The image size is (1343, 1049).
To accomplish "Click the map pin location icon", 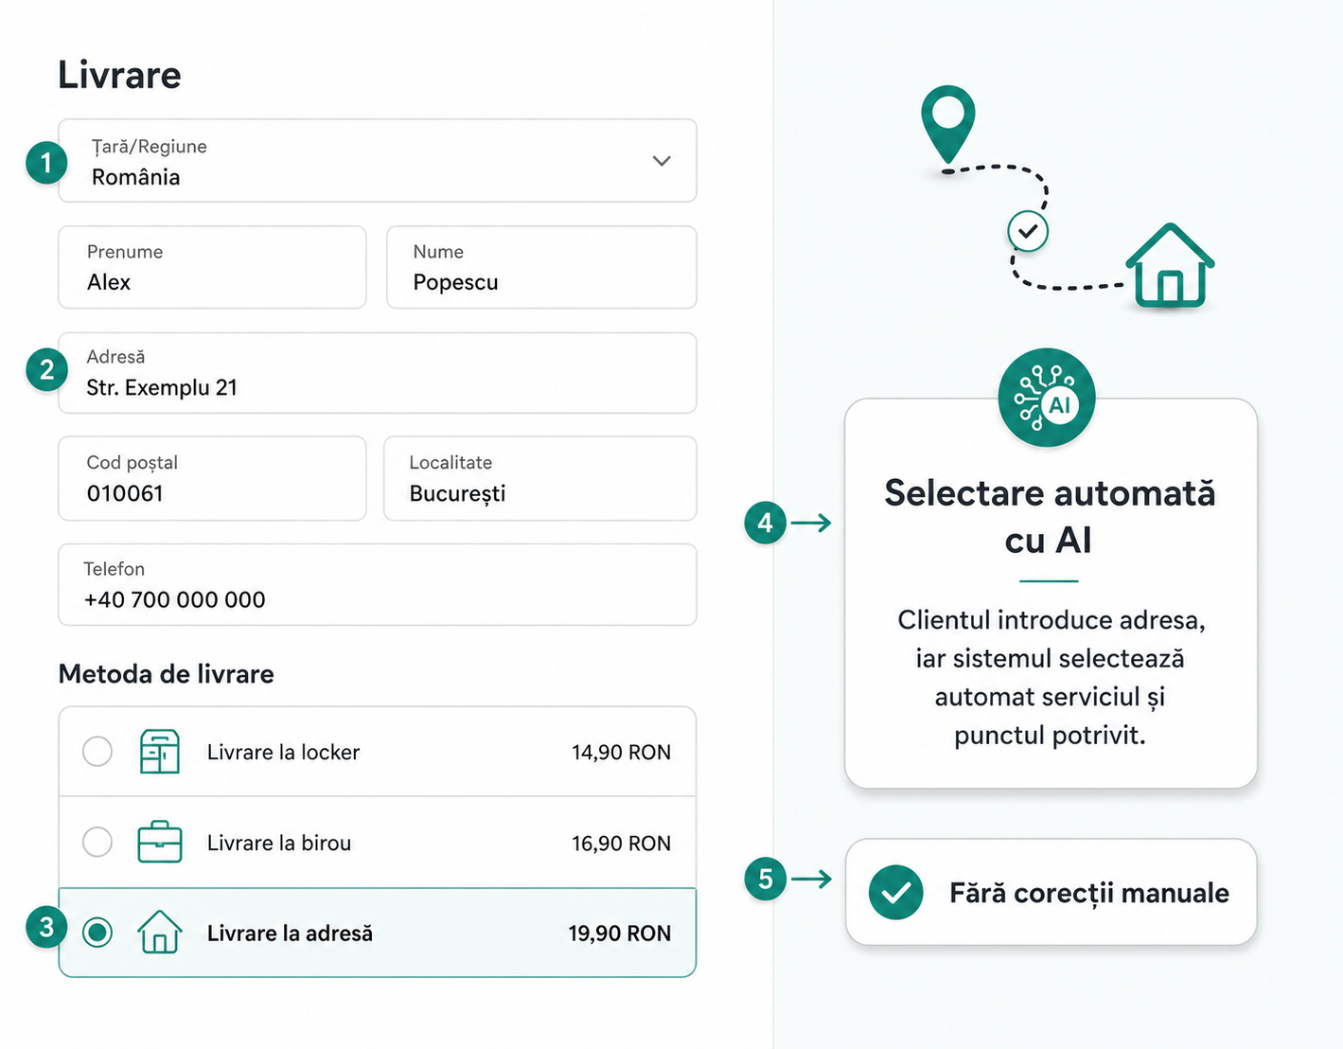I will click(947, 126).
